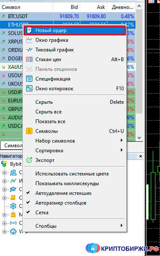The width and height of the screenshot is (160, 256).
Task: Open Стакан цен from menu
Action: 75,59
